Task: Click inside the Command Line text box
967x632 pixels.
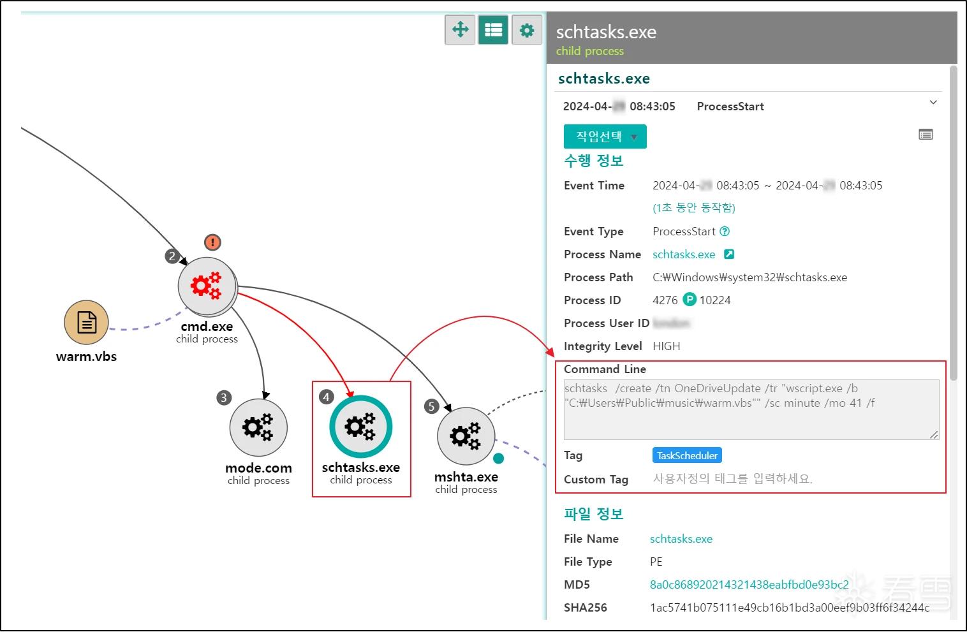Action: (x=751, y=409)
